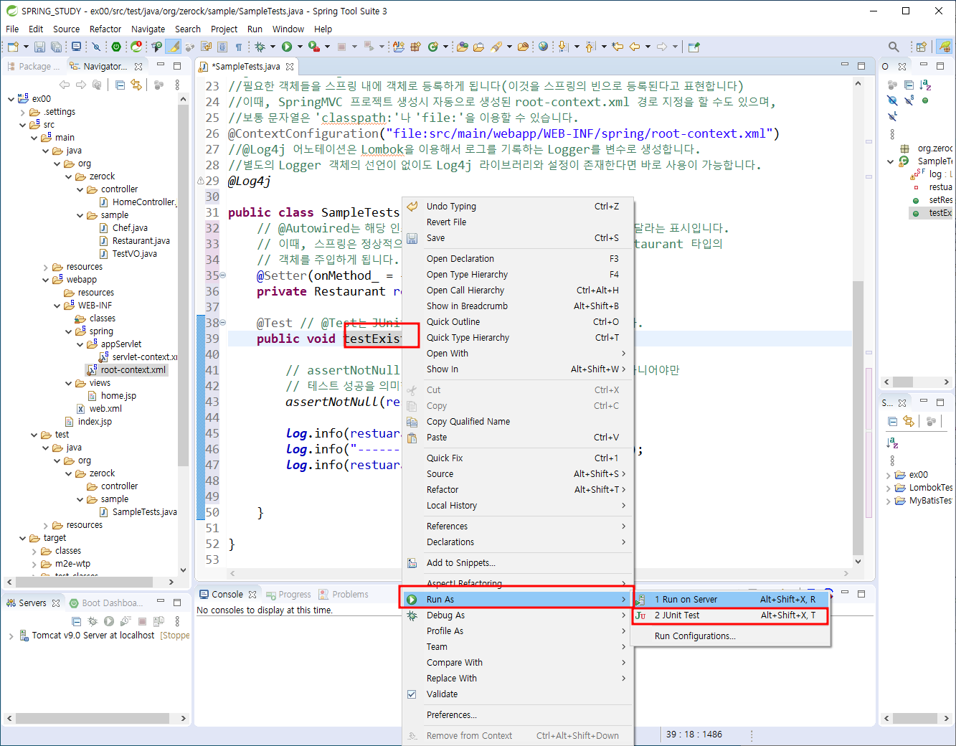Viewport: 956px width, 746px height.
Task: Click the New file toolbar icon
Action: click(12, 47)
